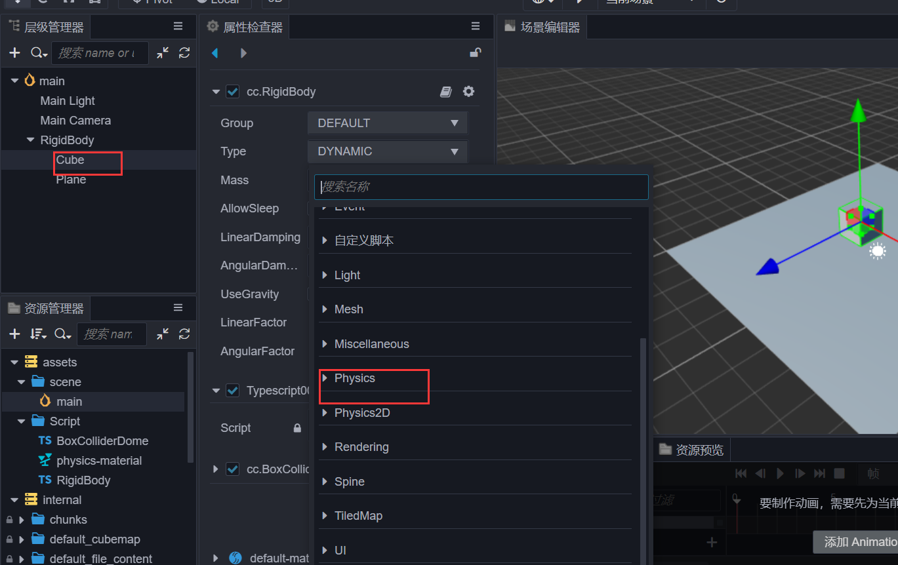Click the sort assets icon in 资源管理器
898x565 pixels.
point(38,334)
